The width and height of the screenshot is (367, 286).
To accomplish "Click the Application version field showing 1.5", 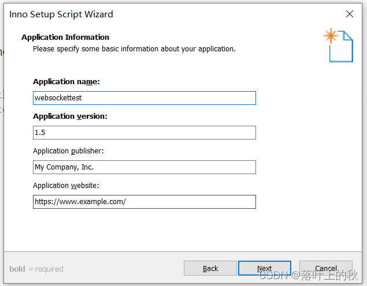I will pyautogui.click(x=144, y=133).
